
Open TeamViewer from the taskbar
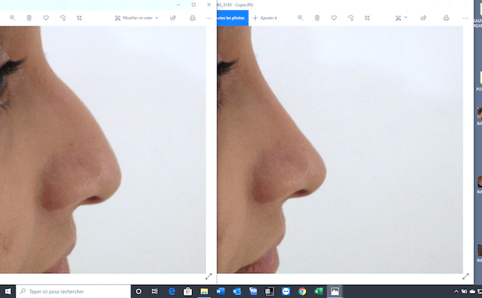tap(286, 291)
